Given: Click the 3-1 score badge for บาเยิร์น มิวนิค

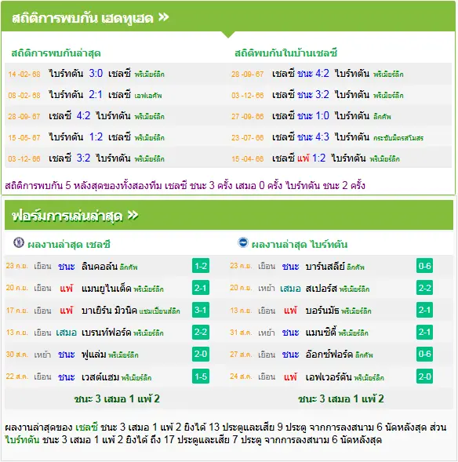Looking at the screenshot, I should pyautogui.click(x=201, y=310).
